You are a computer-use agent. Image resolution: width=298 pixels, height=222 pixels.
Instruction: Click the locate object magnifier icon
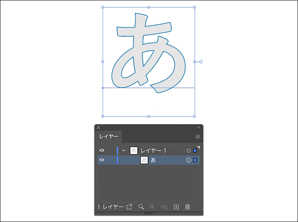point(141,207)
